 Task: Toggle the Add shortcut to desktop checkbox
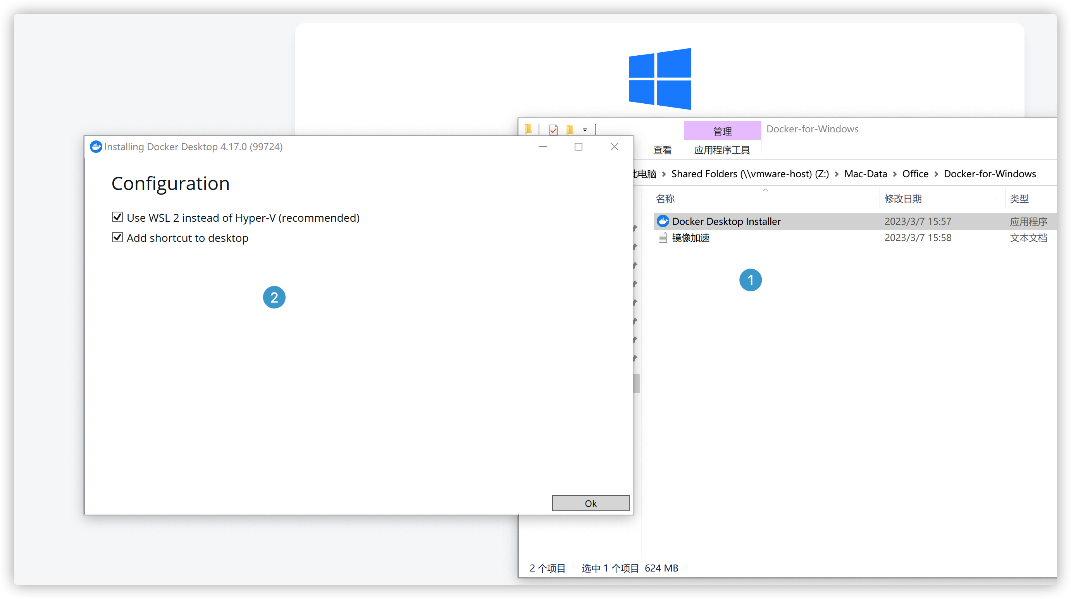point(117,238)
